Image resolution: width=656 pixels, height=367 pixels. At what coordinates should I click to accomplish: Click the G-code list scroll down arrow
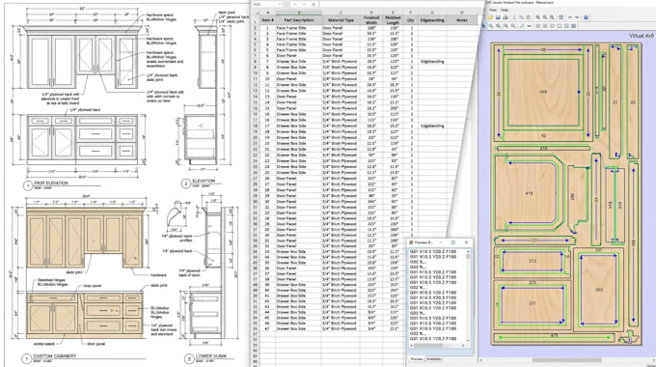(468, 340)
